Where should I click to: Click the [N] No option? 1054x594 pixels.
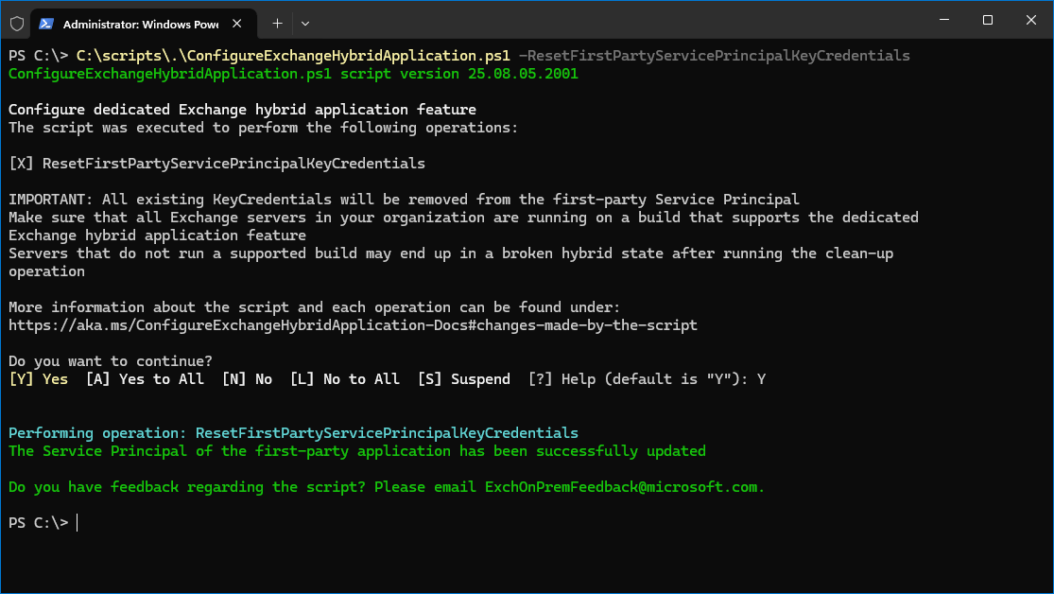click(247, 379)
